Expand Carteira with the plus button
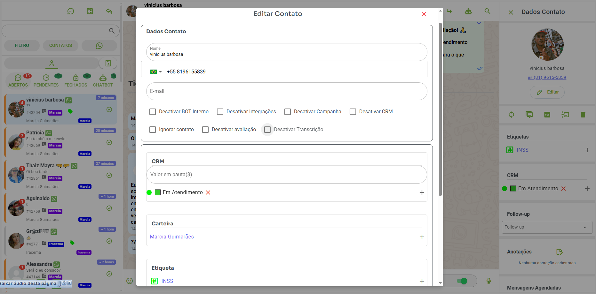Image resolution: width=596 pixels, height=294 pixels. click(422, 237)
